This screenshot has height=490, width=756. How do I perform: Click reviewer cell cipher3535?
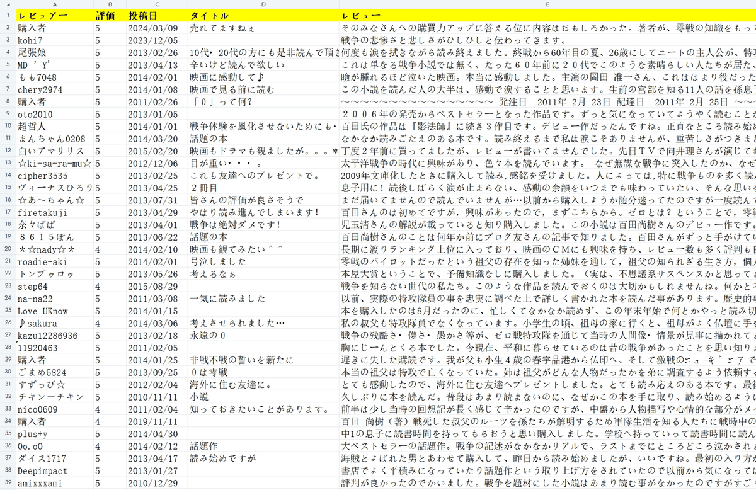[55, 175]
